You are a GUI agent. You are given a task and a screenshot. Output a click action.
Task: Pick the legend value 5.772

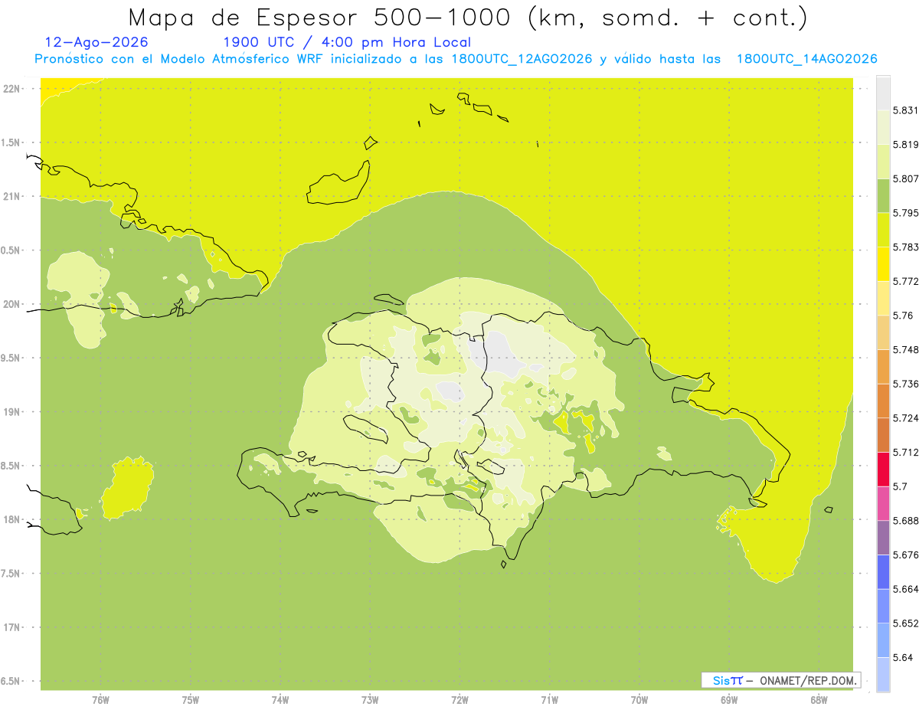(x=905, y=281)
